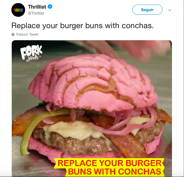Open the @Thrillist handle link

coord(36,13)
